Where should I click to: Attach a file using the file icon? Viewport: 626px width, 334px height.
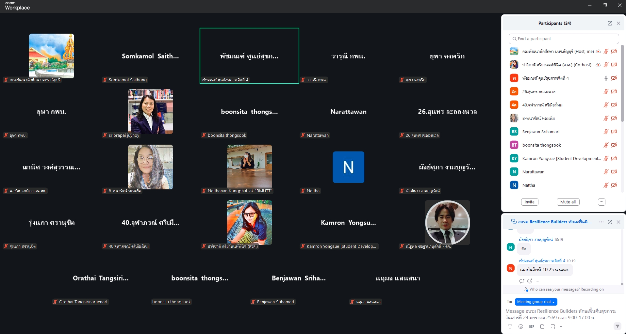(x=542, y=326)
